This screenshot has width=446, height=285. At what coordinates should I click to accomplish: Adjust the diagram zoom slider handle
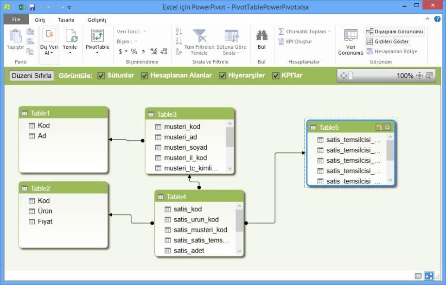point(350,76)
